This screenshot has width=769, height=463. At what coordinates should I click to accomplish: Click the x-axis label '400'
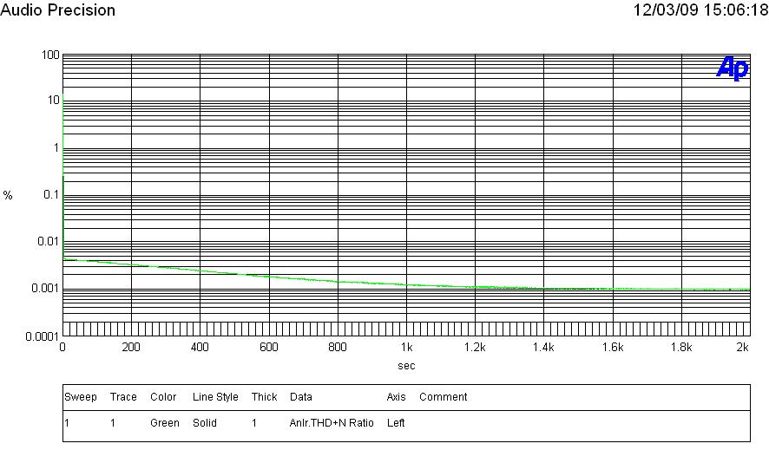pyautogui.click(x=200, y=348)
